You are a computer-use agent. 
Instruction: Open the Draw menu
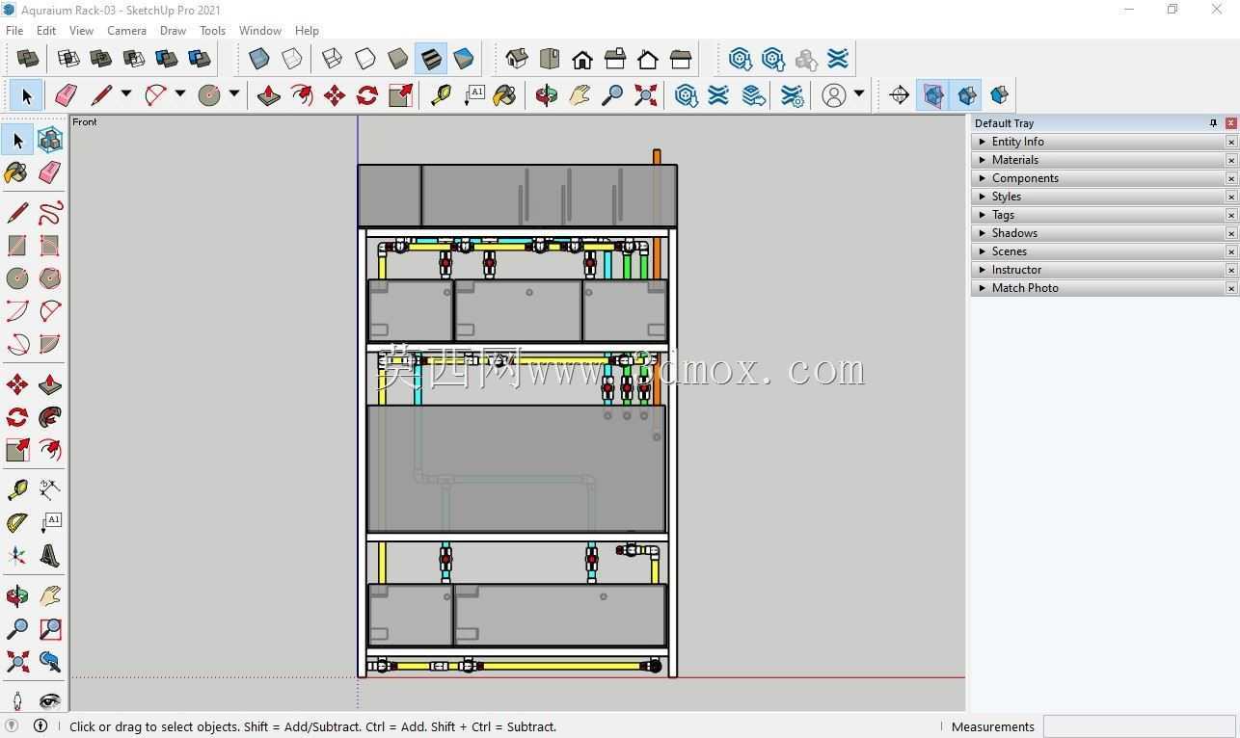173,31
